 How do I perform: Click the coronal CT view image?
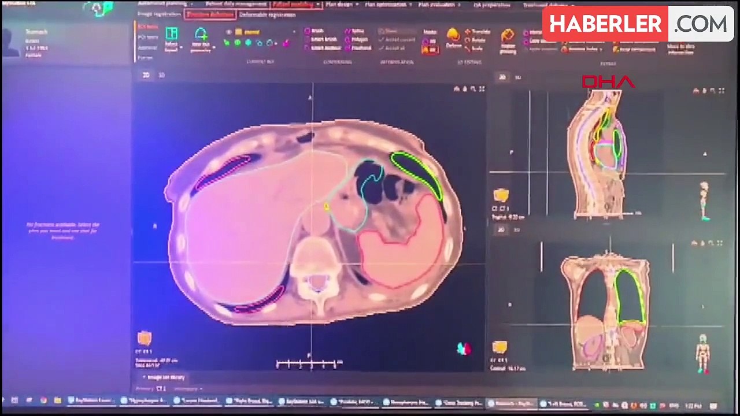click(x=606, y=311)
